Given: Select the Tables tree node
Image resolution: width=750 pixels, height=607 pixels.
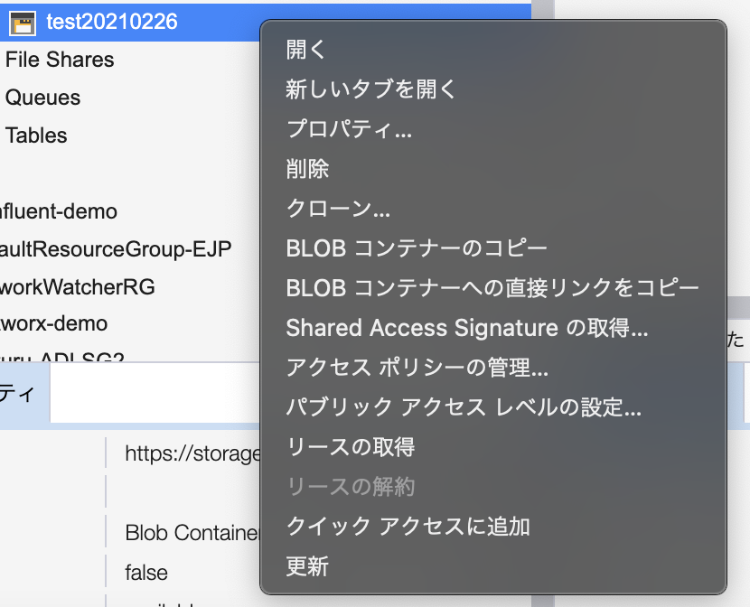Looking at the screenshot, I should (x=36, y=135).
